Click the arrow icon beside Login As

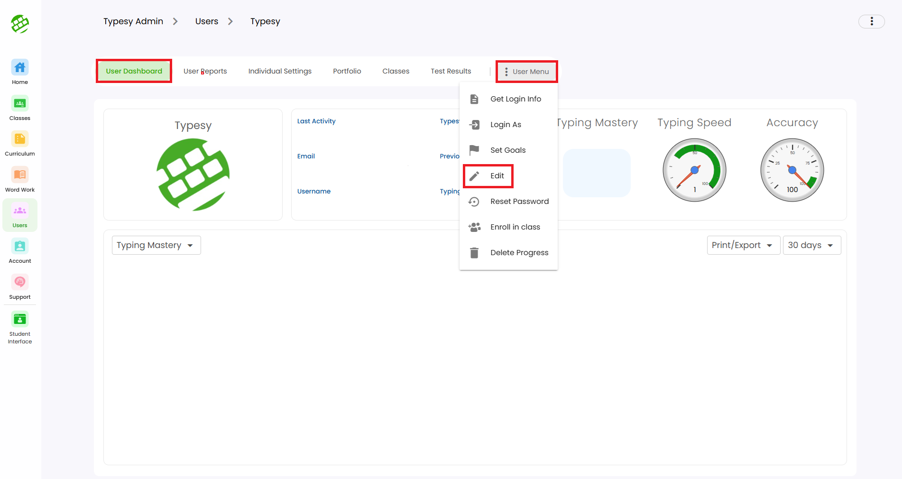[474, 125]
